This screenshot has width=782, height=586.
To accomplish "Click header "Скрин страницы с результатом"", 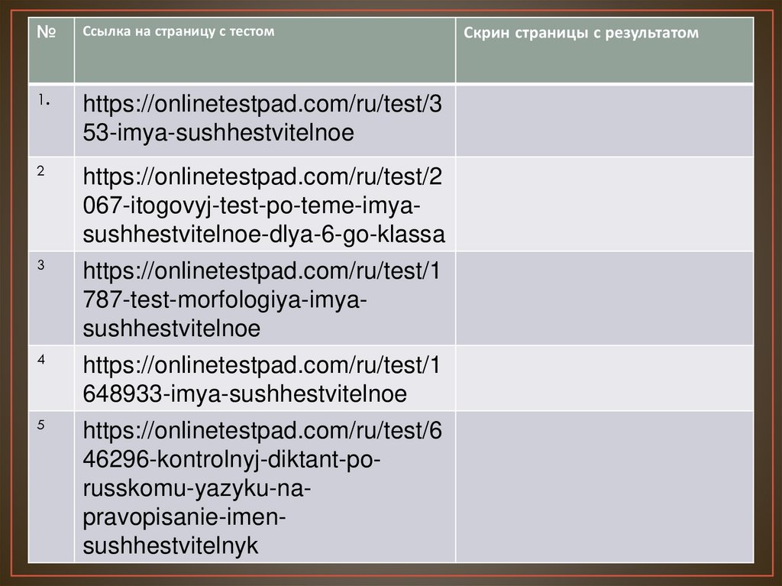I will tap(581, 32).
